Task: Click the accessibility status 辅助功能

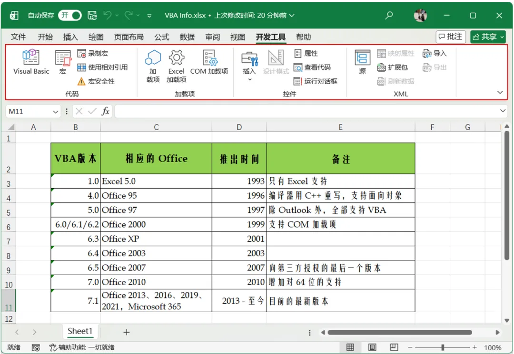Action: [82, 347]
